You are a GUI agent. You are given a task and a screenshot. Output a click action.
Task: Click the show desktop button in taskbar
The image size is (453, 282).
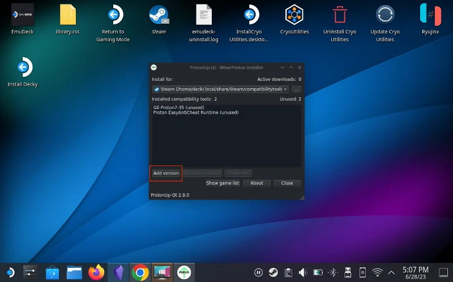(443, 272)
